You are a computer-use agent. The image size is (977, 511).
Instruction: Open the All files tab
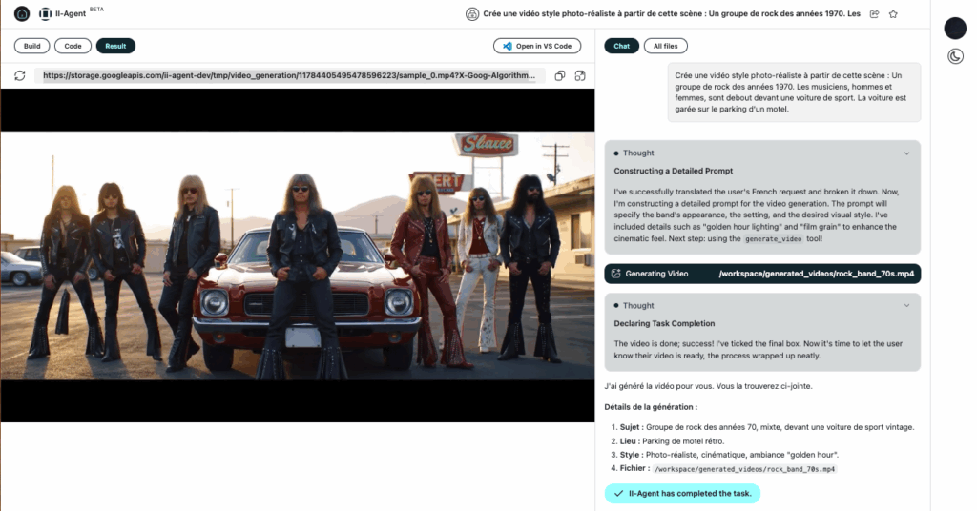[666, 46]
